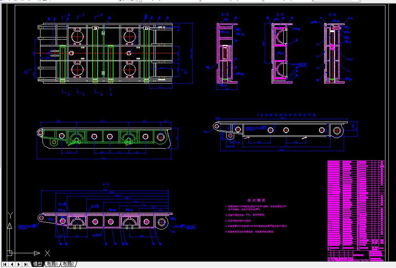Step to the previous layout tab arrow
The image size is (396, 268).
pyautogui.click(x=12, y=264)
